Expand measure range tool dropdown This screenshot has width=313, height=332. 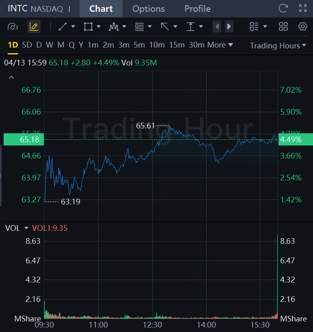(x=201, y=27)
